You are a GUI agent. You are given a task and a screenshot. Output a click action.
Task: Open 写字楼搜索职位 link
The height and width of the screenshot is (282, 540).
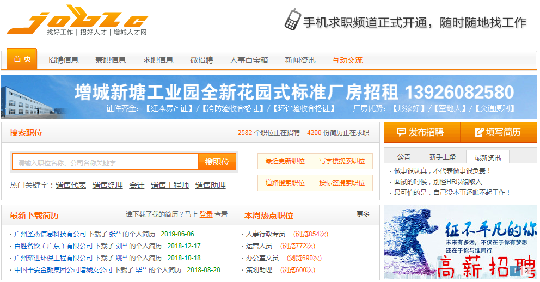coord(342,161)
